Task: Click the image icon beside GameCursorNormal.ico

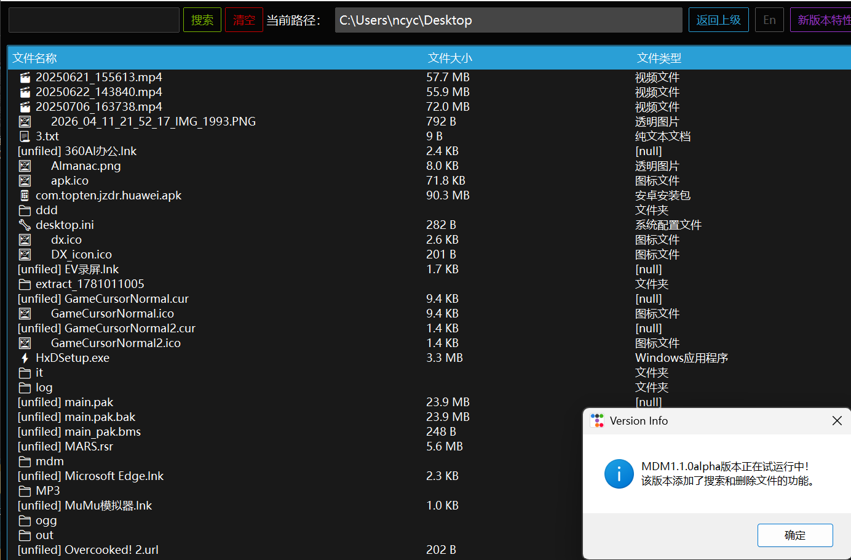Action: click(25, 314)
